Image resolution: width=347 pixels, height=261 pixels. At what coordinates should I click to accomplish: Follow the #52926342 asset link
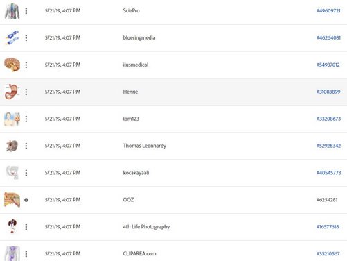point(328,146)
